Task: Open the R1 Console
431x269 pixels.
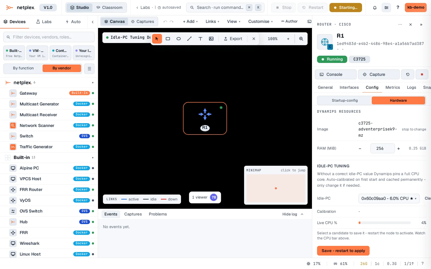Action: [336, 75]
